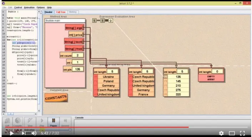Viewport: 252px width, 137px height.
Task: Click Germany in the first array
Action: pyautogui.click(x=108, y=86)
